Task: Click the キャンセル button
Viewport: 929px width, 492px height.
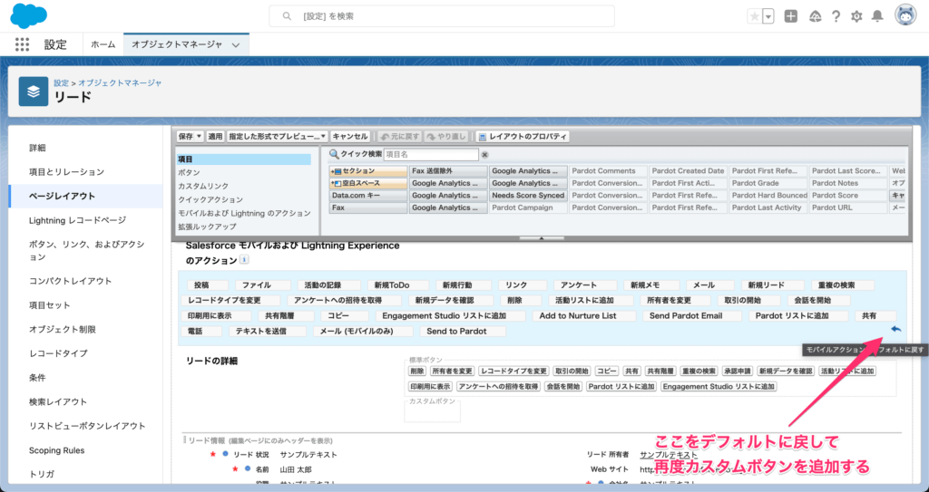Action: point(350,137)
